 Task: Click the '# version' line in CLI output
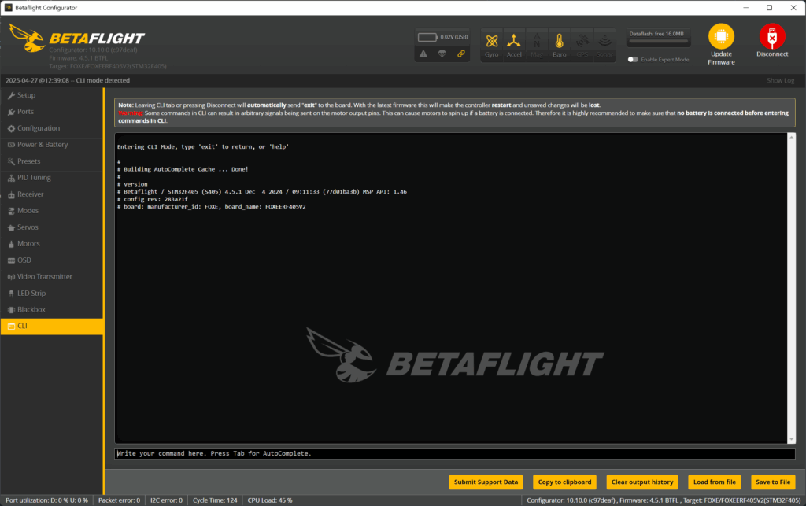coord(132,184)
